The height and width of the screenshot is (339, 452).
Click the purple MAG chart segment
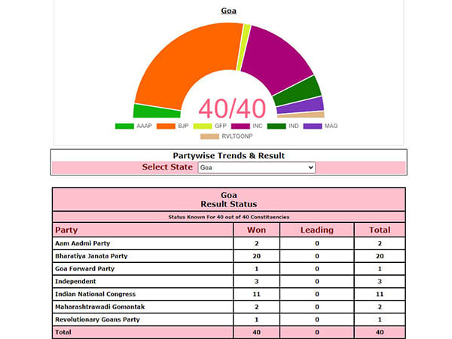point(300,105)
